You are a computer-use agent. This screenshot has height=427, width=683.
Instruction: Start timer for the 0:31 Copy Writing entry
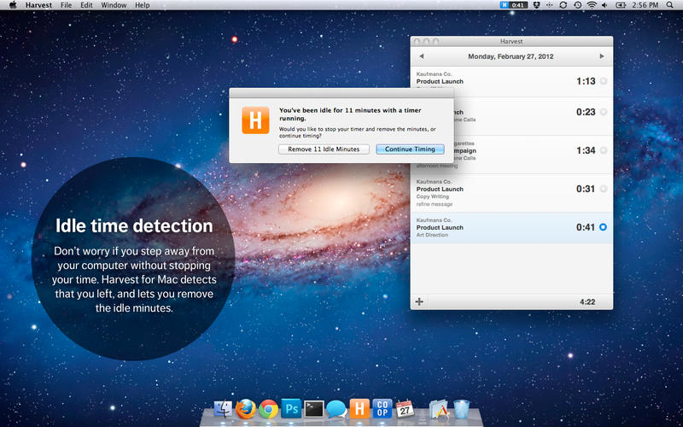(x=603, y=189)
